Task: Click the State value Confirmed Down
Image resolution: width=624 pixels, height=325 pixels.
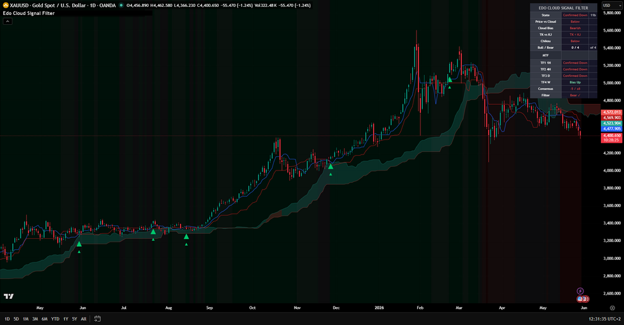Action: (575, 15)
